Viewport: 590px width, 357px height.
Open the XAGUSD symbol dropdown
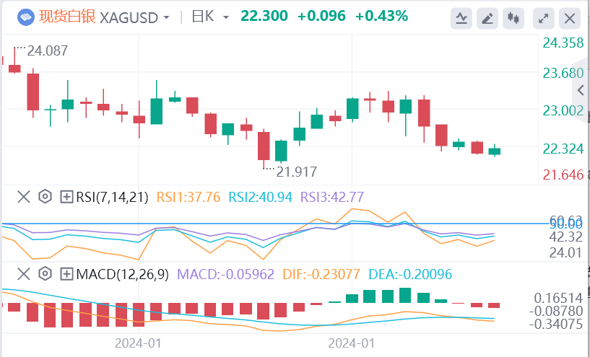(x=167, y=17)
